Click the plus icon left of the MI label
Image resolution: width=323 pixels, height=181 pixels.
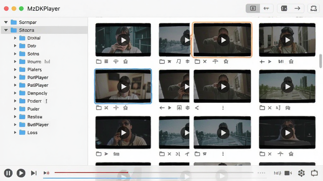pos(262,62)
